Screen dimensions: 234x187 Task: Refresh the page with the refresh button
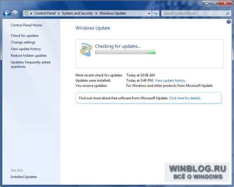(x=156, y=13)
